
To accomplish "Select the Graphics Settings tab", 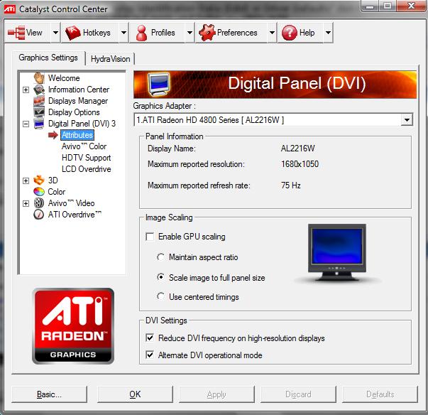I will [48, 58].
